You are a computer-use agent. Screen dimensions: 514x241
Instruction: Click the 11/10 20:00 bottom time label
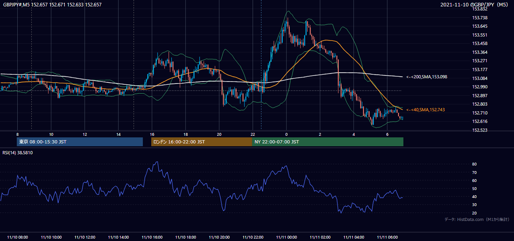tap(219, 237)
